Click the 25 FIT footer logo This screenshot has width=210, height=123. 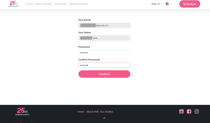(x=22, y=111)
